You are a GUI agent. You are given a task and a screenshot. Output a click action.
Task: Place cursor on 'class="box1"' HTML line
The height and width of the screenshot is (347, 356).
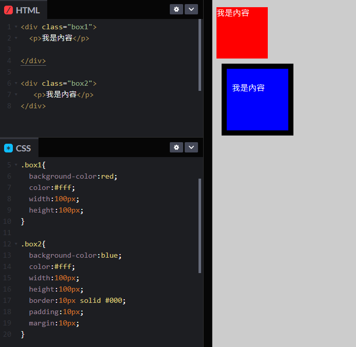click(x=58, y=27)
